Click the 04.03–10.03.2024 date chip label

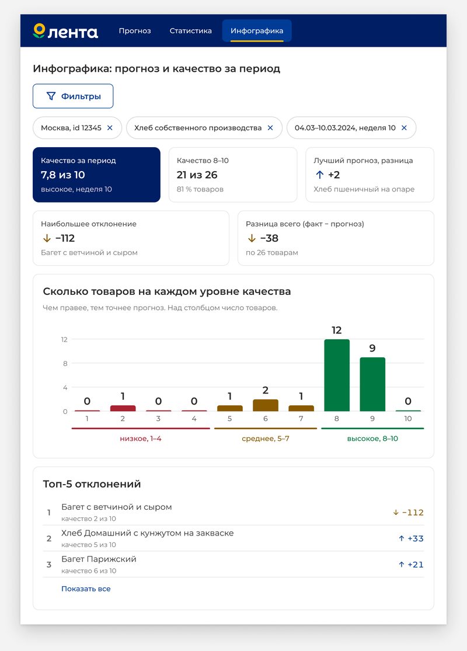coord(346,128)
